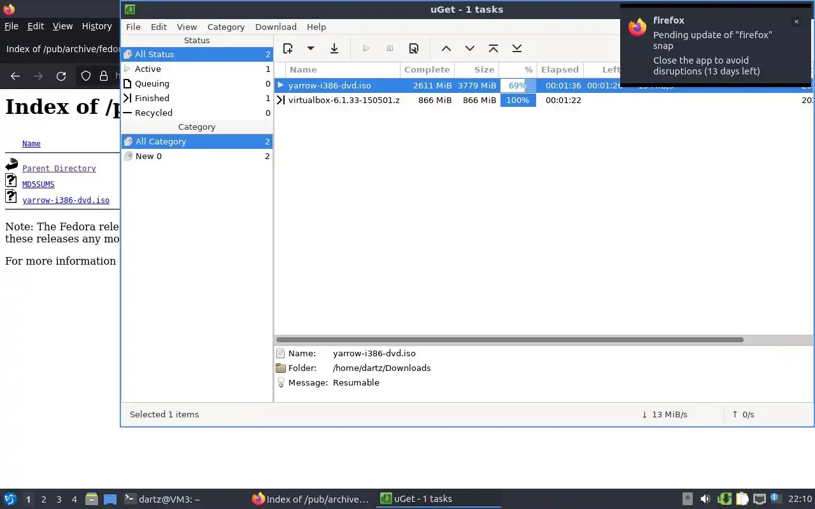Open download properties icon in uGet toolbar
Screen dimensions: 815x509
click(414, 48)
